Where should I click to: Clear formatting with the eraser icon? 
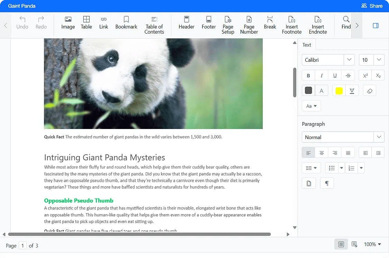[x=369, y=90]
